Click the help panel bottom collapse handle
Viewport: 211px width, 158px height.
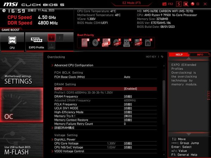[188, 134]
